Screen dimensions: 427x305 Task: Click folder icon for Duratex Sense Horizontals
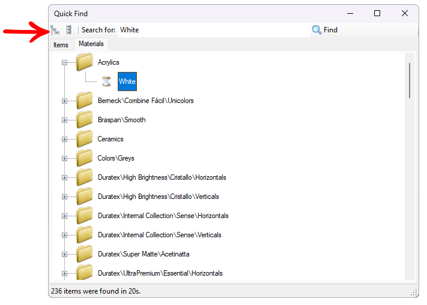click(x=85, y=215)
